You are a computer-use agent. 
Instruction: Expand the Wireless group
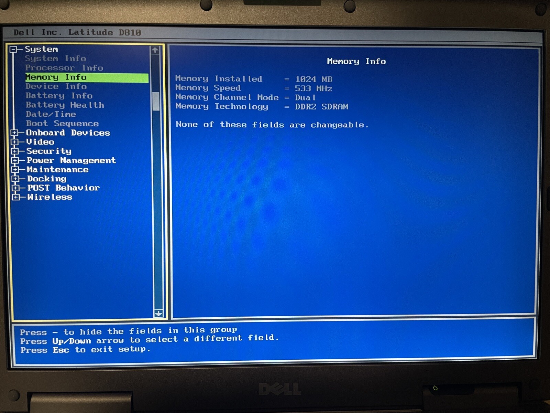[15, 197]
